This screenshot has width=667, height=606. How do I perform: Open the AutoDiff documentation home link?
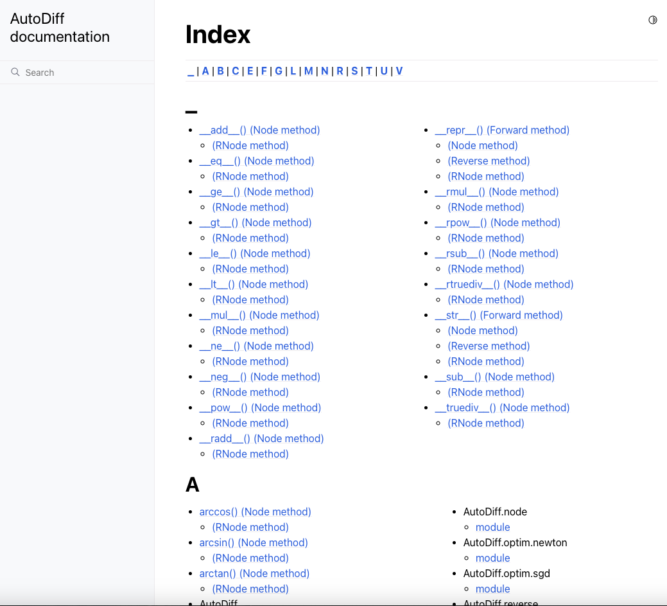[x=60, y=28]
